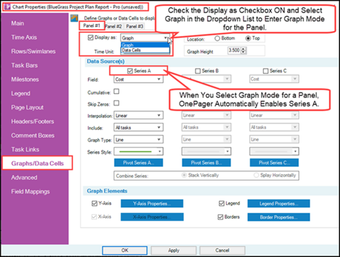The image size is (340, 257).
Task: Open the Main settings page
Action: click(x=18, y=24)
